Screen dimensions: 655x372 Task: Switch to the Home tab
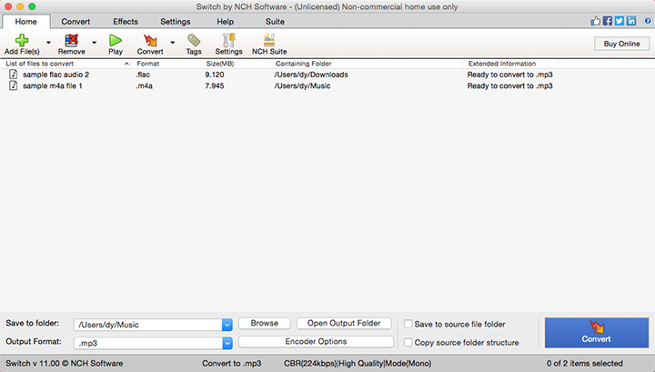pyautogui.click(x=25, y=21)
